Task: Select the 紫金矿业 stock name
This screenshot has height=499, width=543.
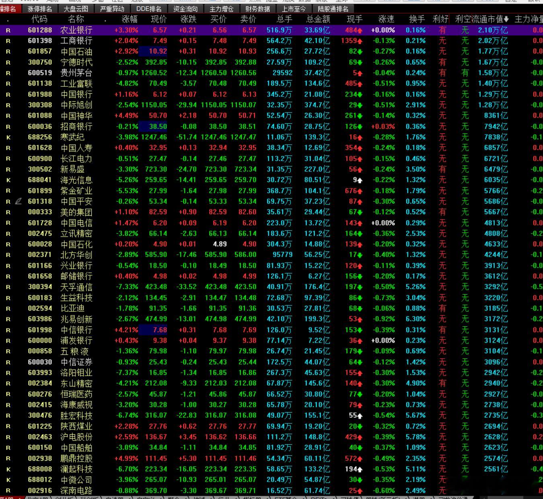Action: [x=76, y=191]
